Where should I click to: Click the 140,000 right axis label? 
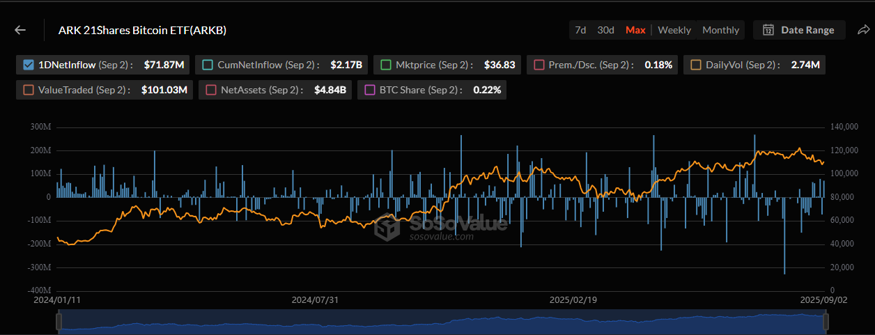click(x=846, y=127)
